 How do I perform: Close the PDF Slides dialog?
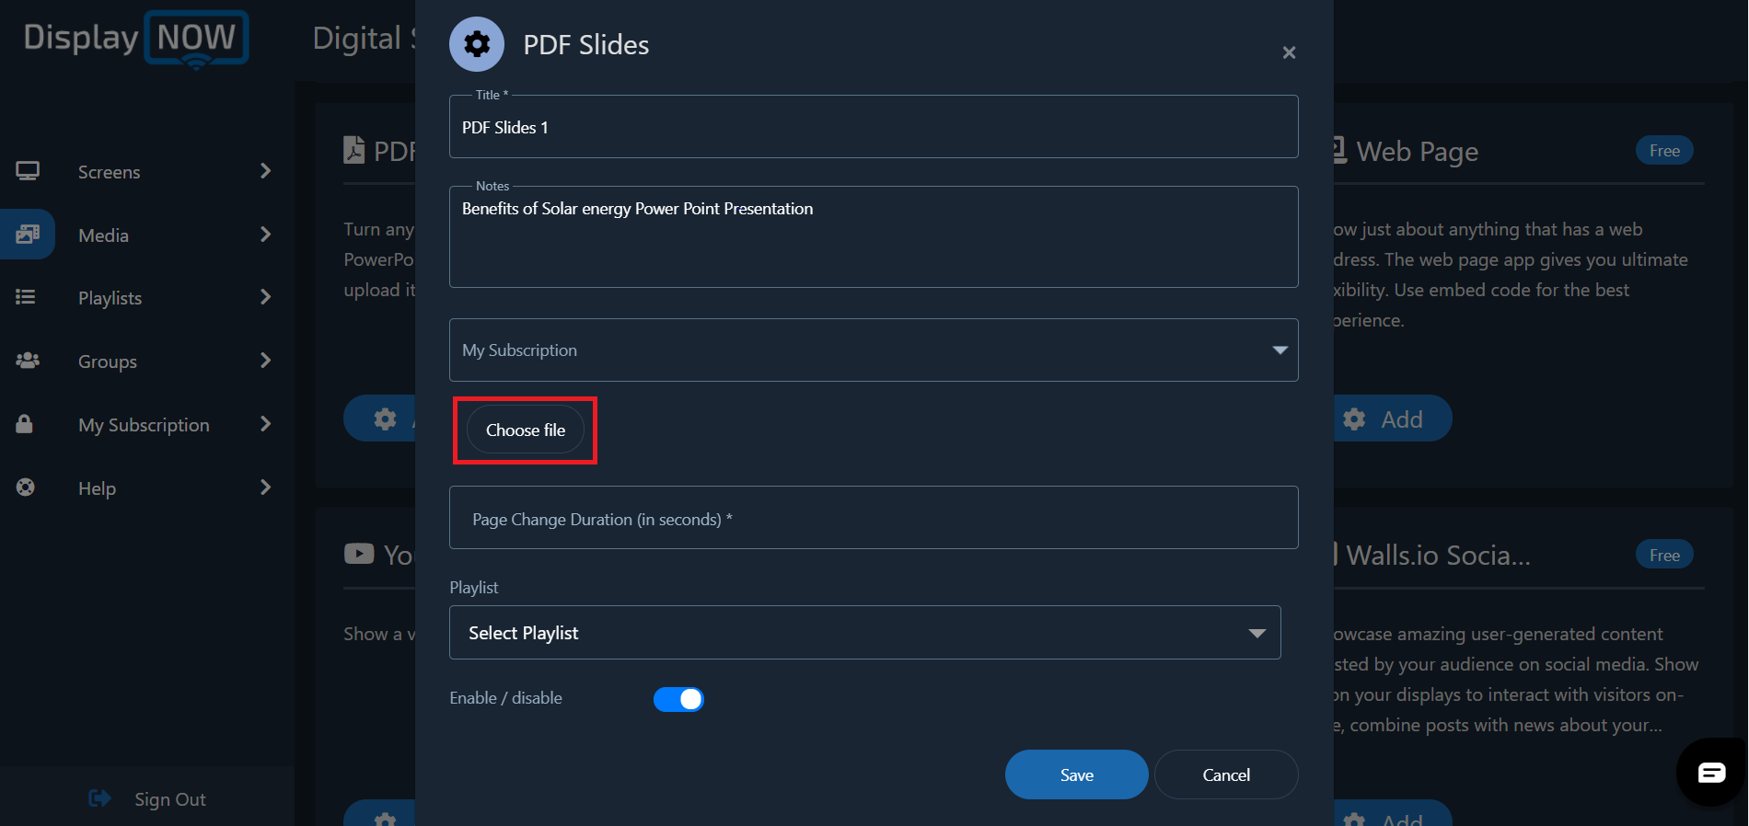(x=1289, y=53)
